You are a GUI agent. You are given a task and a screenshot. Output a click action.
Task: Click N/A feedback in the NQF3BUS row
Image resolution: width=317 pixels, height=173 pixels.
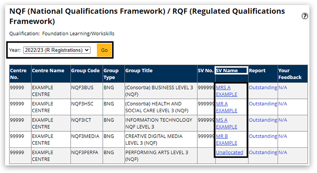pos(282,87)
